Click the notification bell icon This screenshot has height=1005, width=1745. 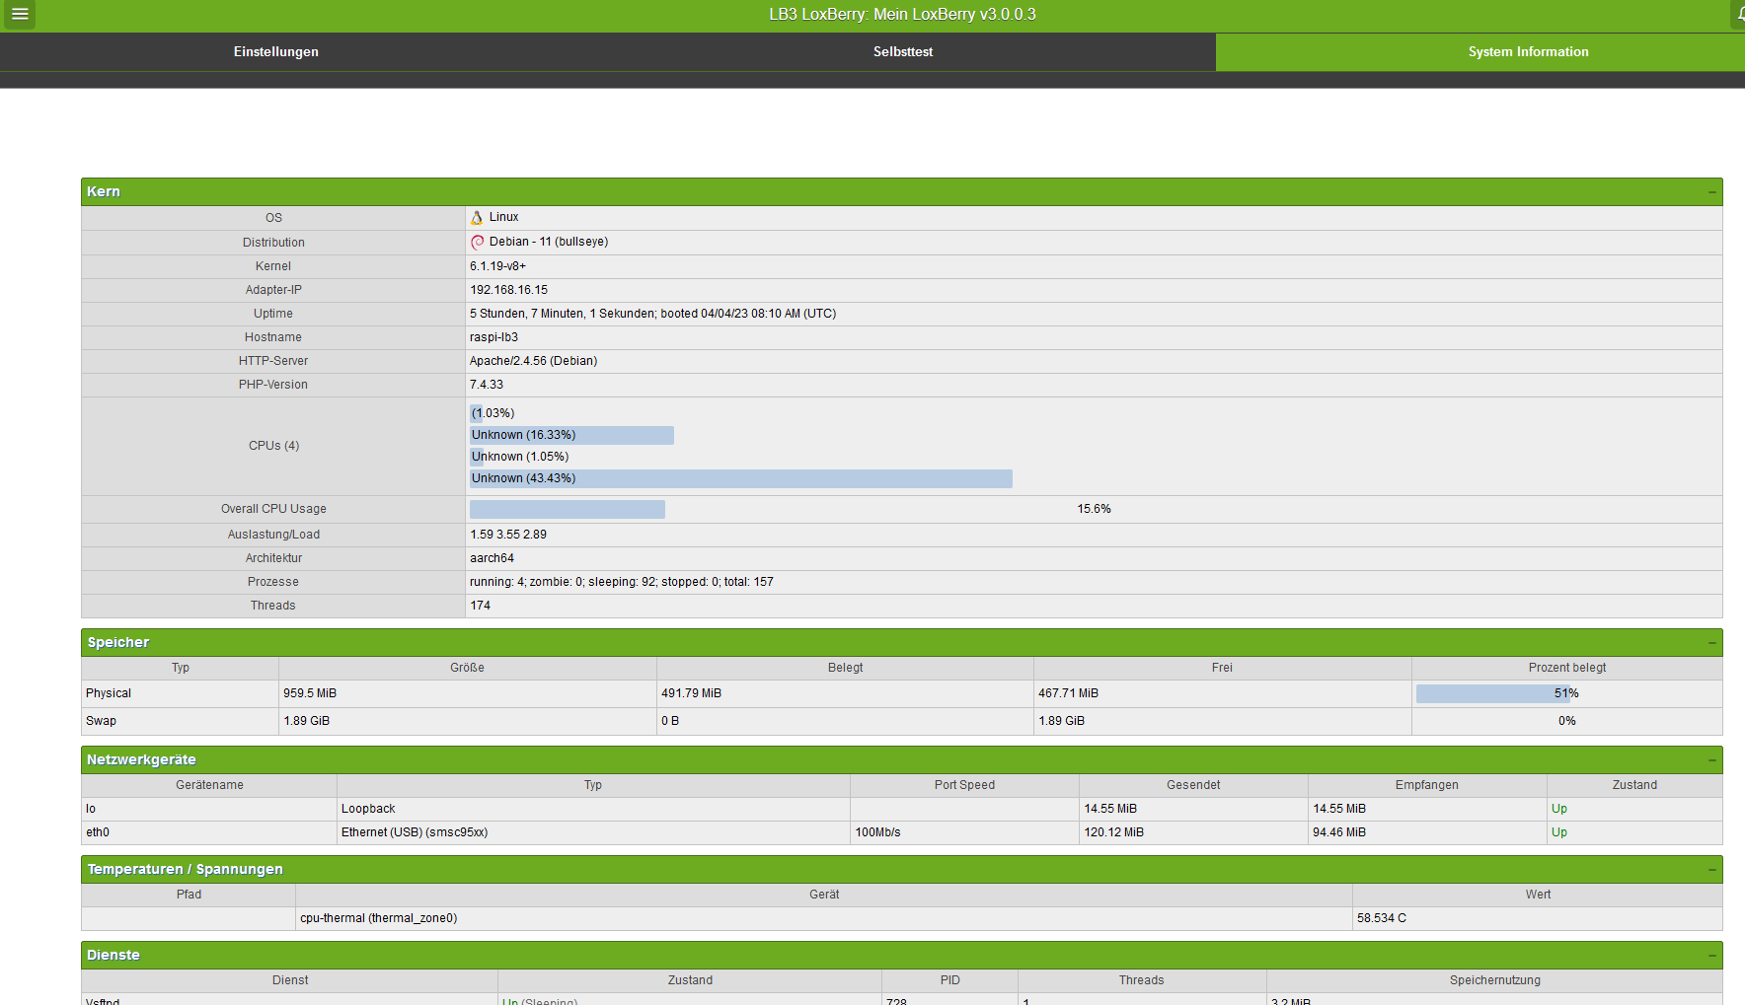tap(1739, 14)
